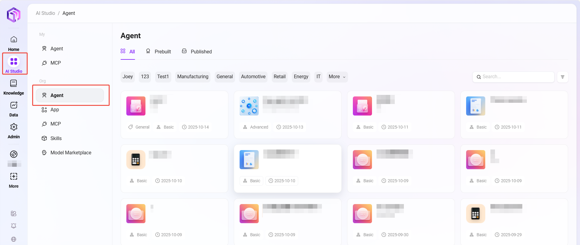Select the Manufacturing category tag
The width and height of the screenshot is (580, 245).
point(193,77)
